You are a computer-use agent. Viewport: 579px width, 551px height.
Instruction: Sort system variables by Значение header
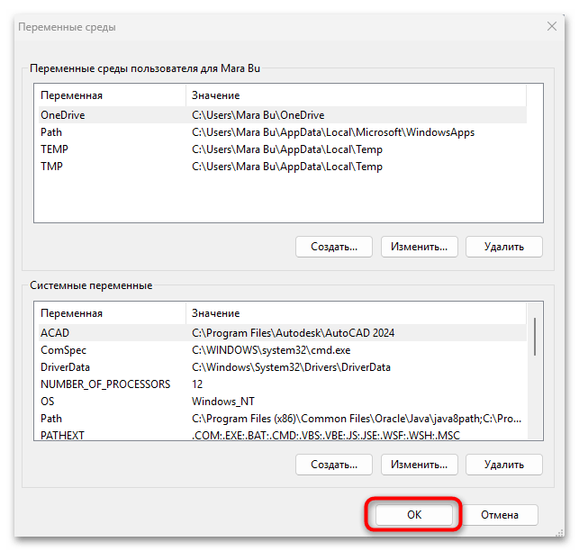pos(356,313)
